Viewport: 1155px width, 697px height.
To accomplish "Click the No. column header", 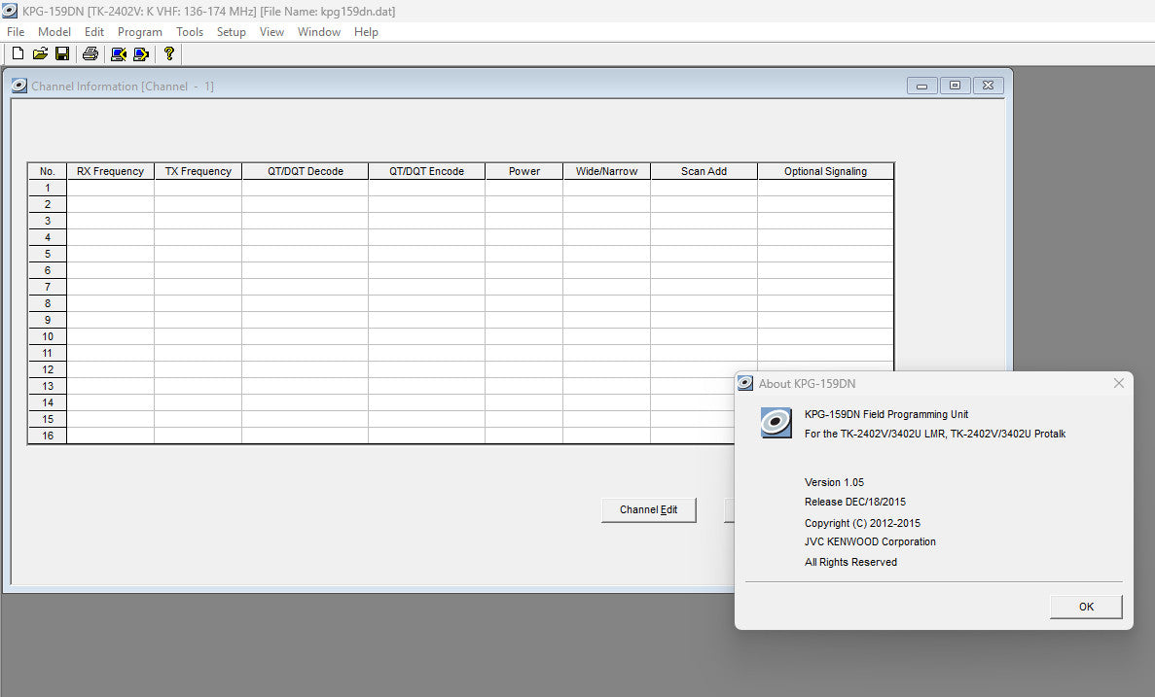I will [47, 171].
